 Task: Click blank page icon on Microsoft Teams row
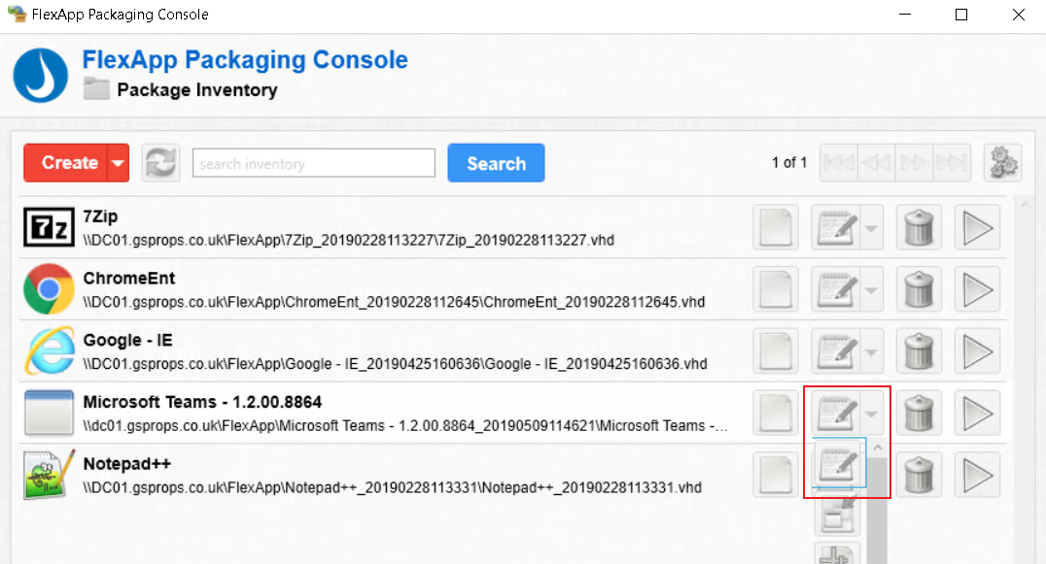pyautogui.click(x=776, y=414)
